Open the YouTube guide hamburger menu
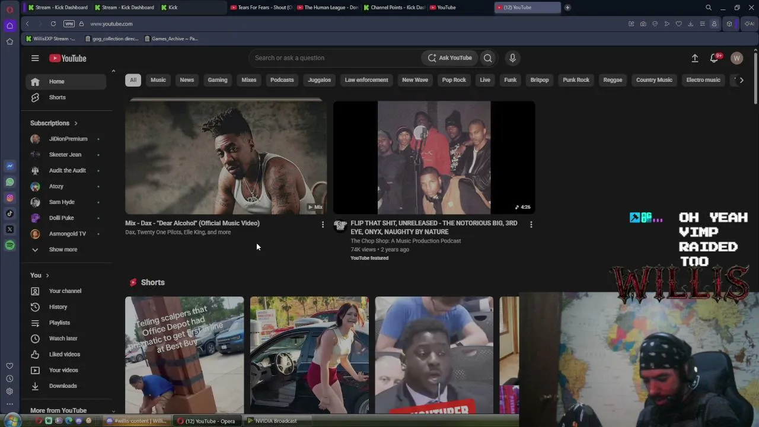The height and width of the screenshot is (427, 759). click(35, 58)
